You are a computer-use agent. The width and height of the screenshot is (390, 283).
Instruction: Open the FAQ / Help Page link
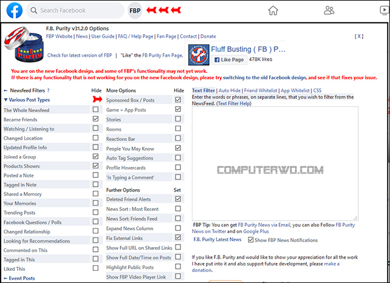(x=135, y=37)
